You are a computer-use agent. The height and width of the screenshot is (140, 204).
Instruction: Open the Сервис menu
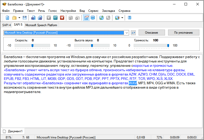point(93,11)
